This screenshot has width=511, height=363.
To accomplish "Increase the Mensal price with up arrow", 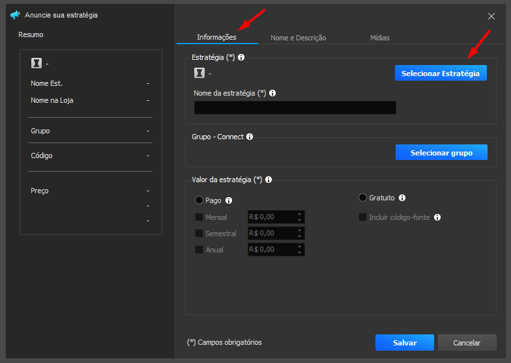I will (x=300, y=213).
